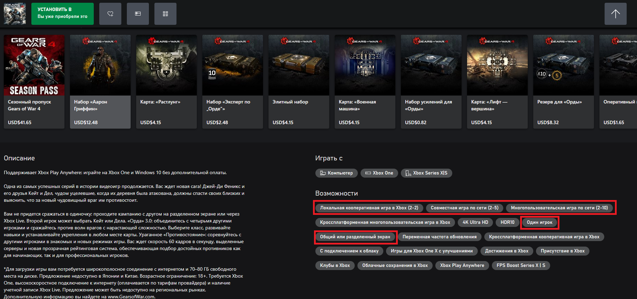Select the Xbox Series X|S platform chip

[x=426, y=173]
